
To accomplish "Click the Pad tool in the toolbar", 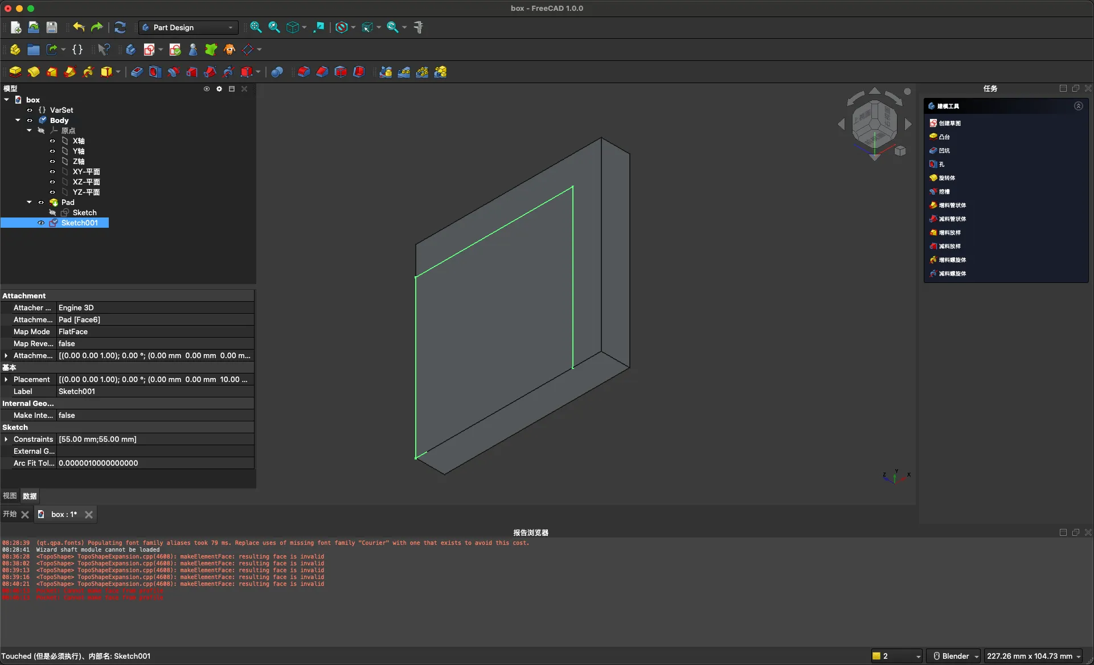I will point(15,72).
